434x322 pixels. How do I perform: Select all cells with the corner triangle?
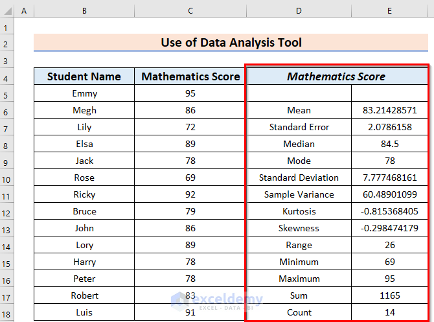7,11
